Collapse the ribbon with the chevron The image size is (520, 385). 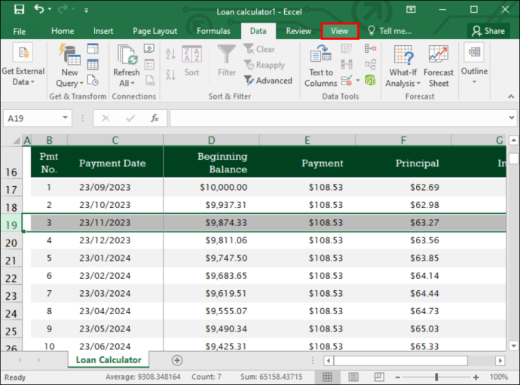[x=511, y=96]
